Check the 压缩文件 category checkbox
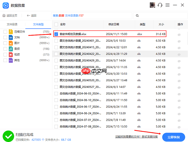This screenshot has height=142, width=188. [5, 32]
